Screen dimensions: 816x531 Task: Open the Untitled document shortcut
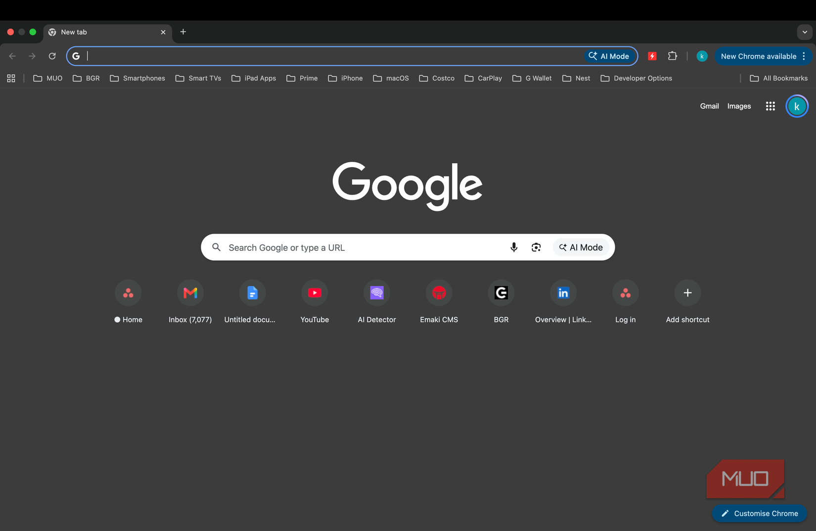pos(252,301)
